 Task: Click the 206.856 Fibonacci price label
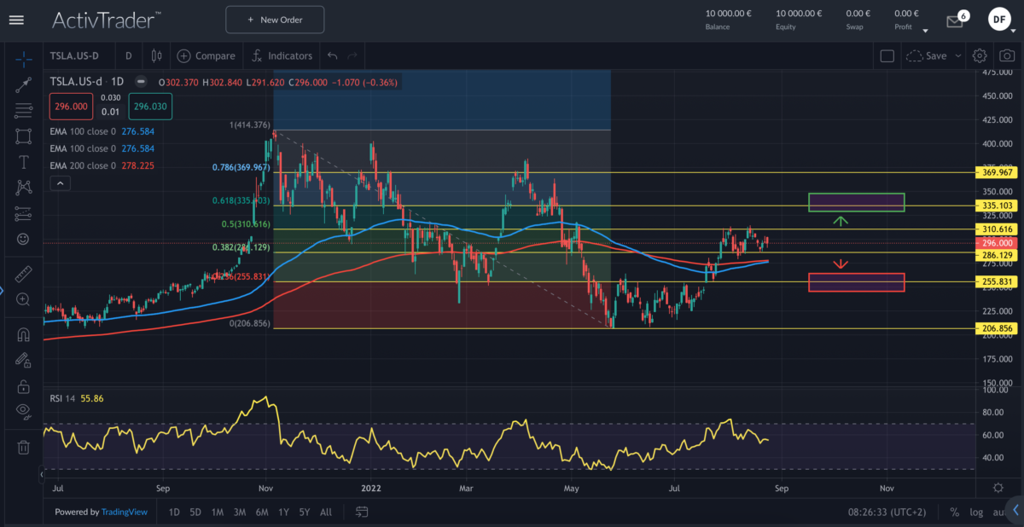pyautogui.click(x=998, y=328)
